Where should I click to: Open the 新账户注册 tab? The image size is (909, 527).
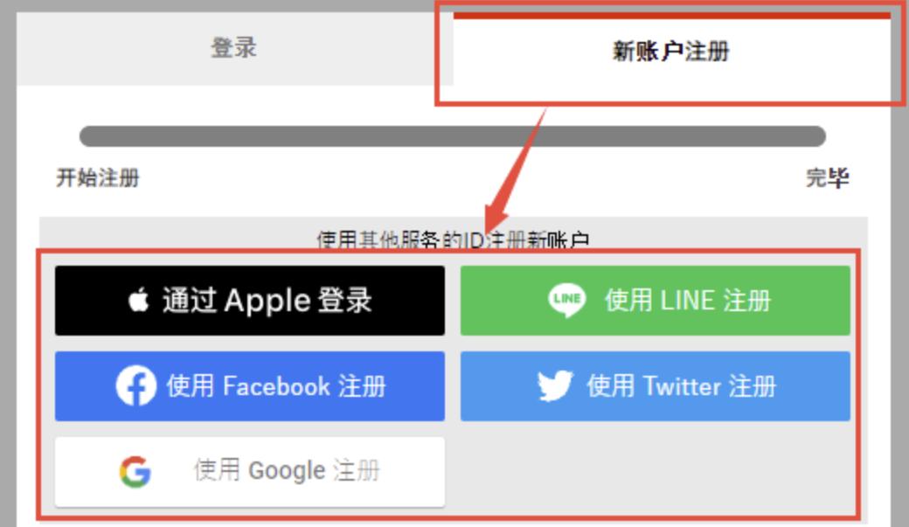pyautogui.click(x=671, y=51)
